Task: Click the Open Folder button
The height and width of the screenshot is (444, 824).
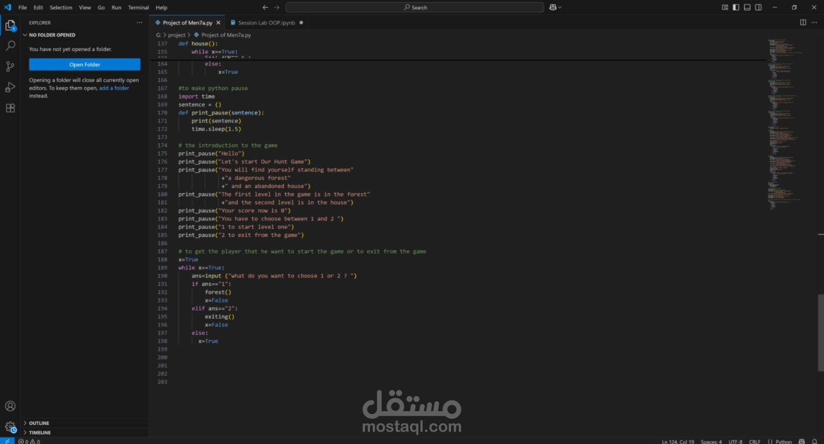Action: [x=84, y=64]
